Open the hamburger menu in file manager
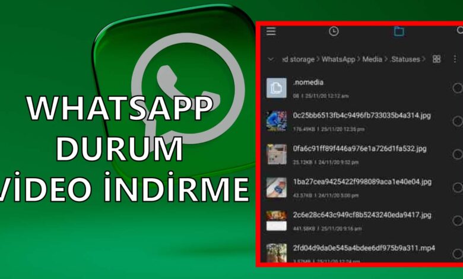The image size is (463, 279). pos(271,31)
